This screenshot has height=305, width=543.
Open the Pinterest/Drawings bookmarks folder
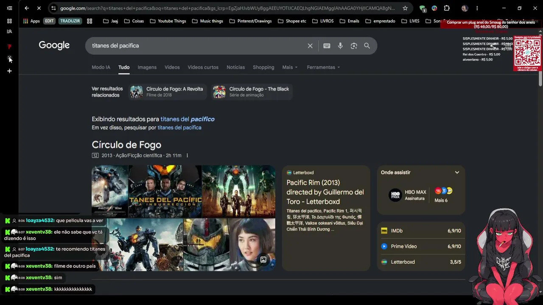point(250,21)
